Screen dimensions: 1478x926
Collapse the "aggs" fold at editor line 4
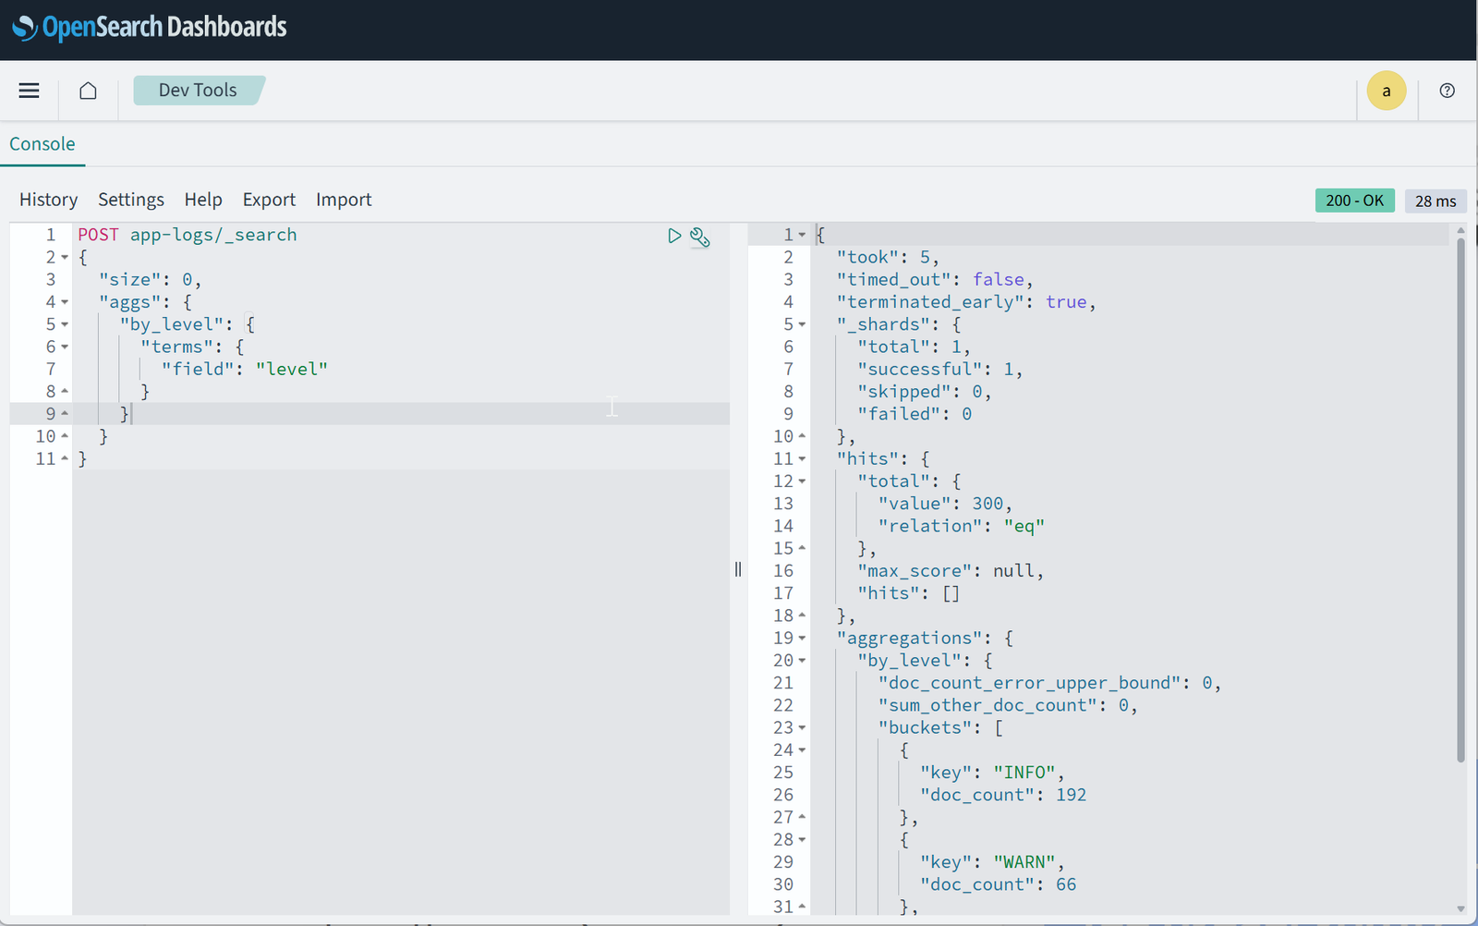[65, 302]
